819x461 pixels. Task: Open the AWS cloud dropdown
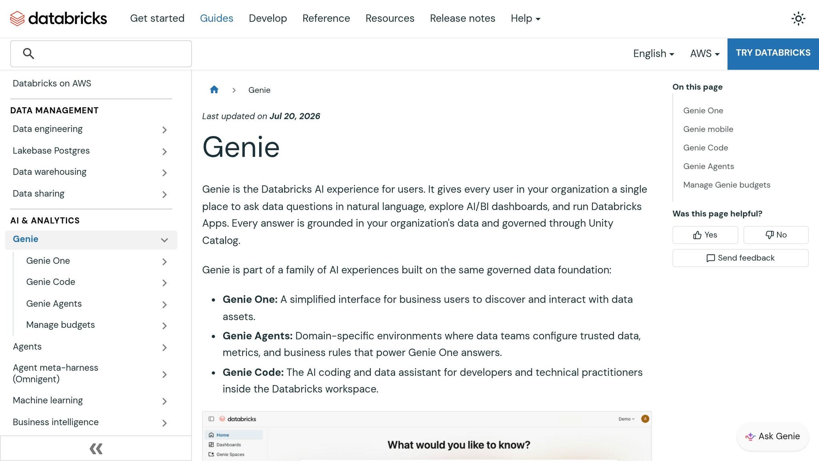click(705, 54)
